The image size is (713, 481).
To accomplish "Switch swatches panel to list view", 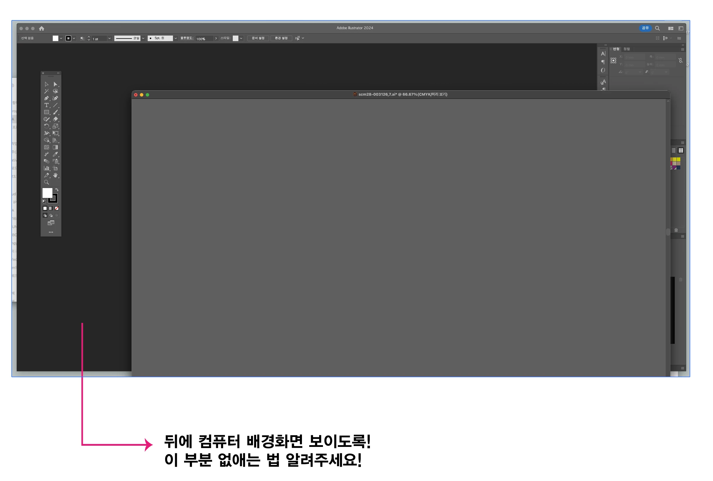I will tap(673, 150).
